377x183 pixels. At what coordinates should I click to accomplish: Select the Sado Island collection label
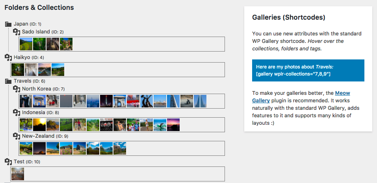point(36,31)
